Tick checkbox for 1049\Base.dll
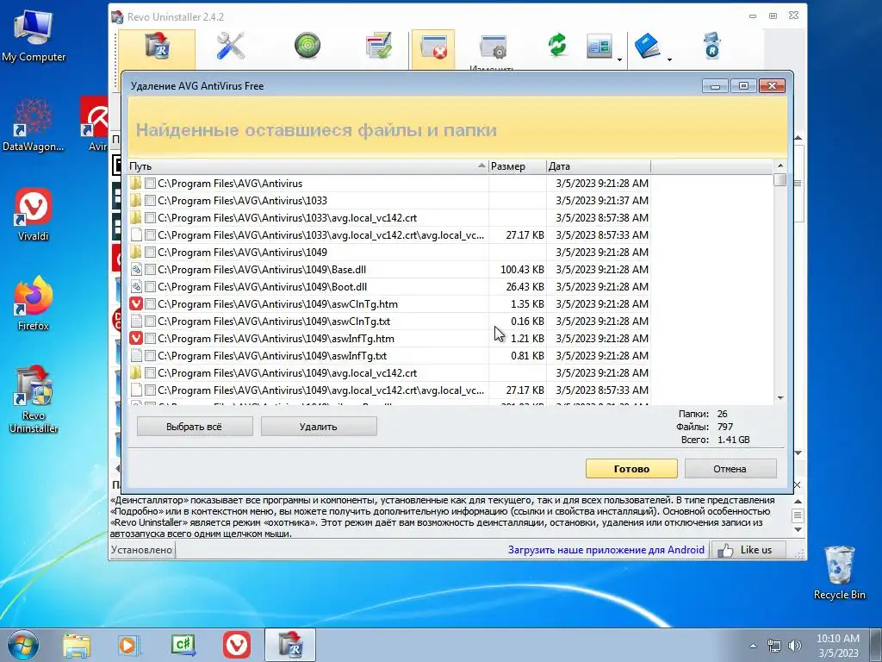 pos(150,270)
